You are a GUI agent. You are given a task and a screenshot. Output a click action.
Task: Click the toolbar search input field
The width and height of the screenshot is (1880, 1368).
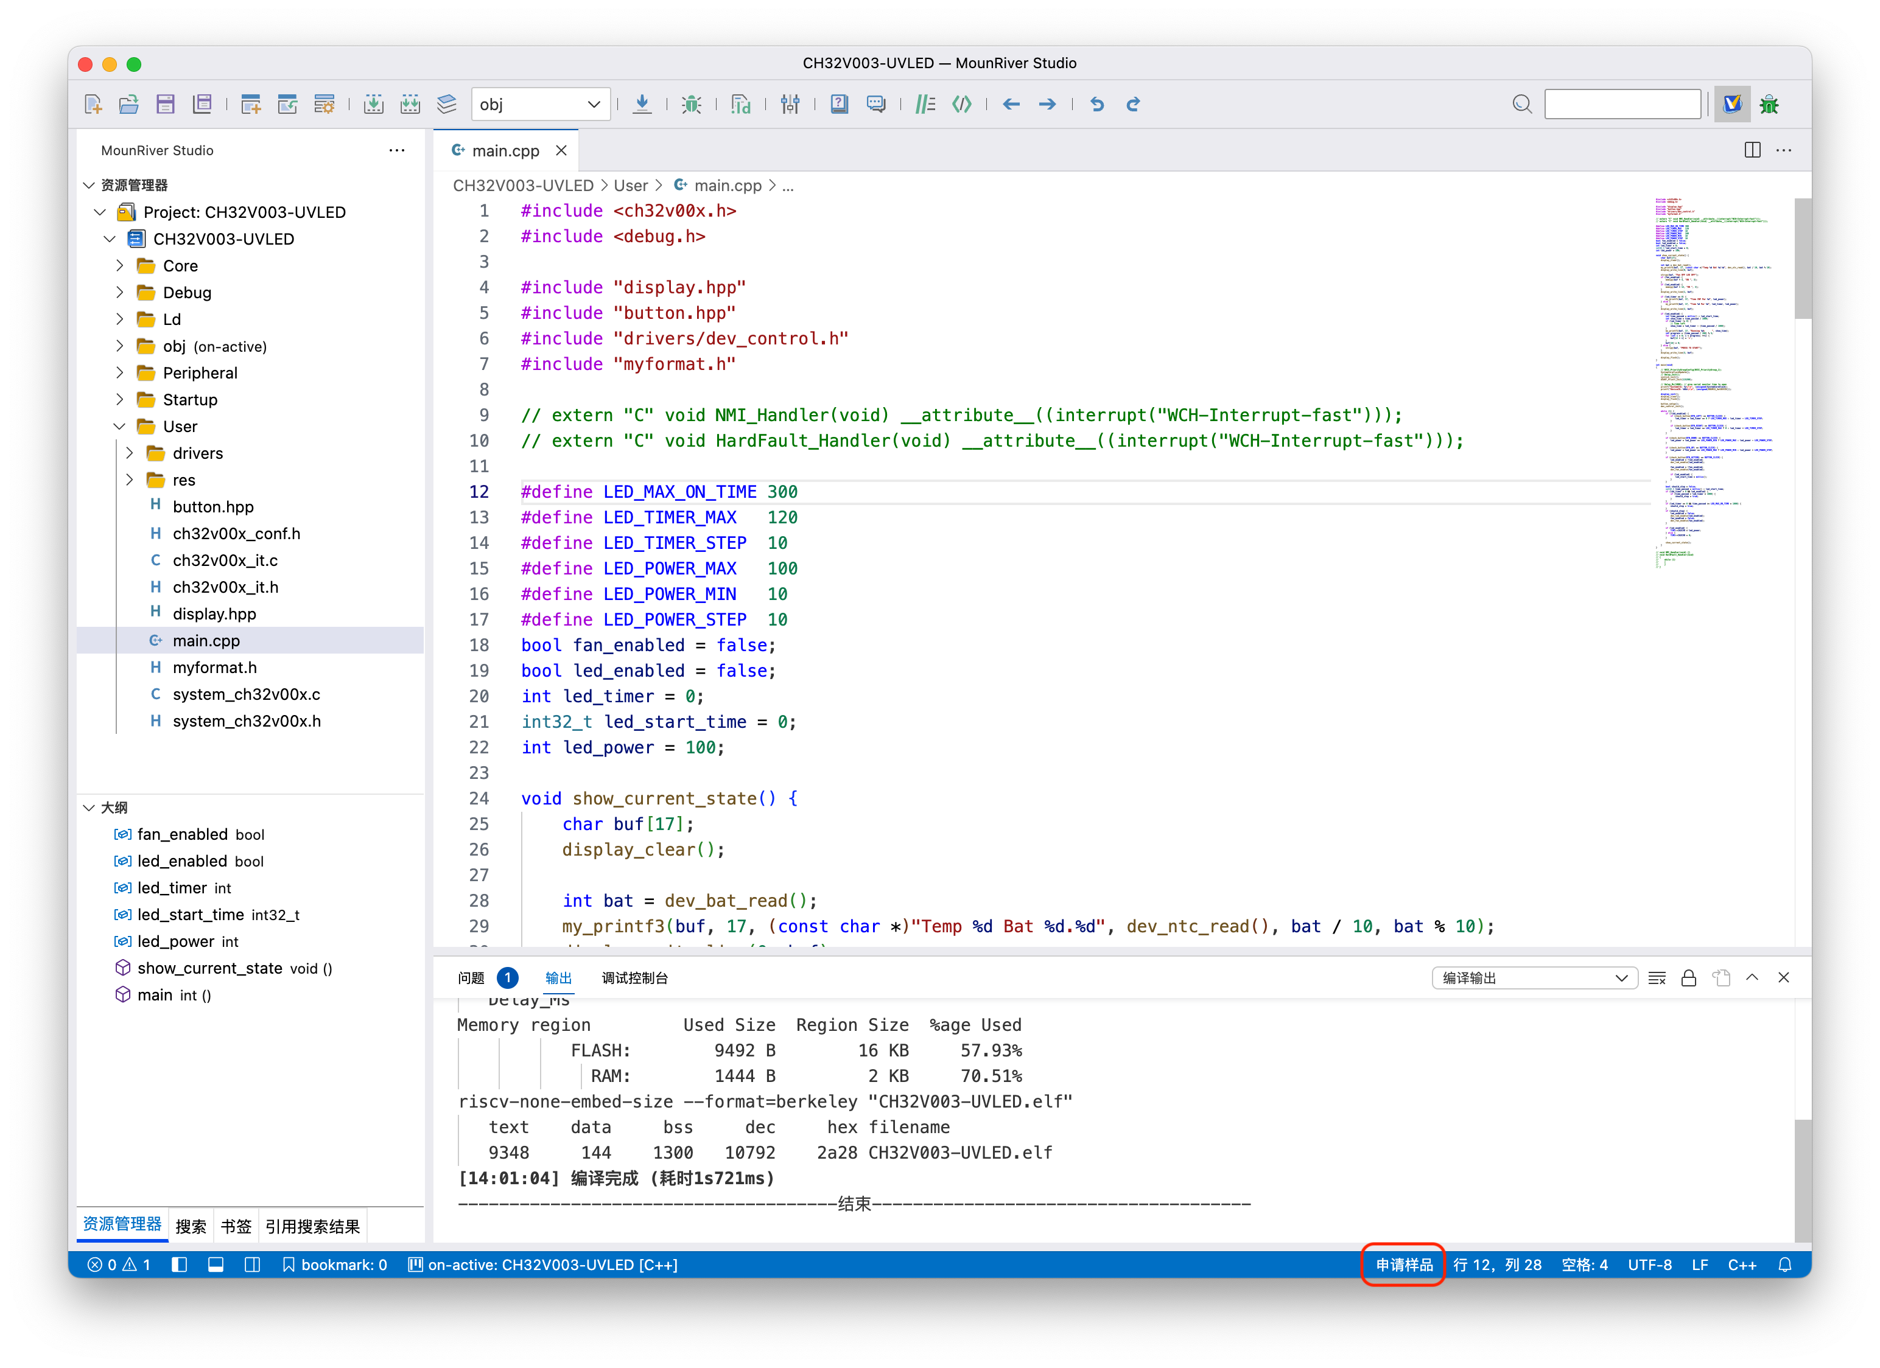pos(1622,105)
